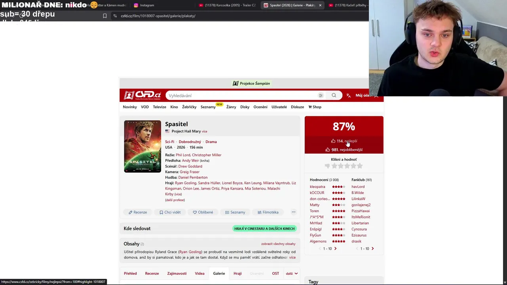Go to next page of Fanklub
Image resolution: width=507 pixels, height=285 pixels.
tap(372, 249)
